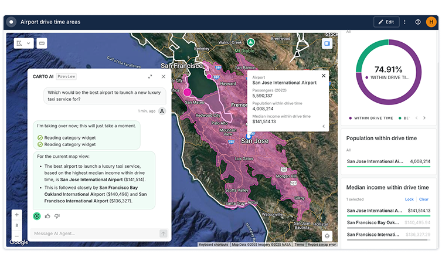The image size is (442, 264).
Task: Click Report a map error link
Action: coord(322,245)
